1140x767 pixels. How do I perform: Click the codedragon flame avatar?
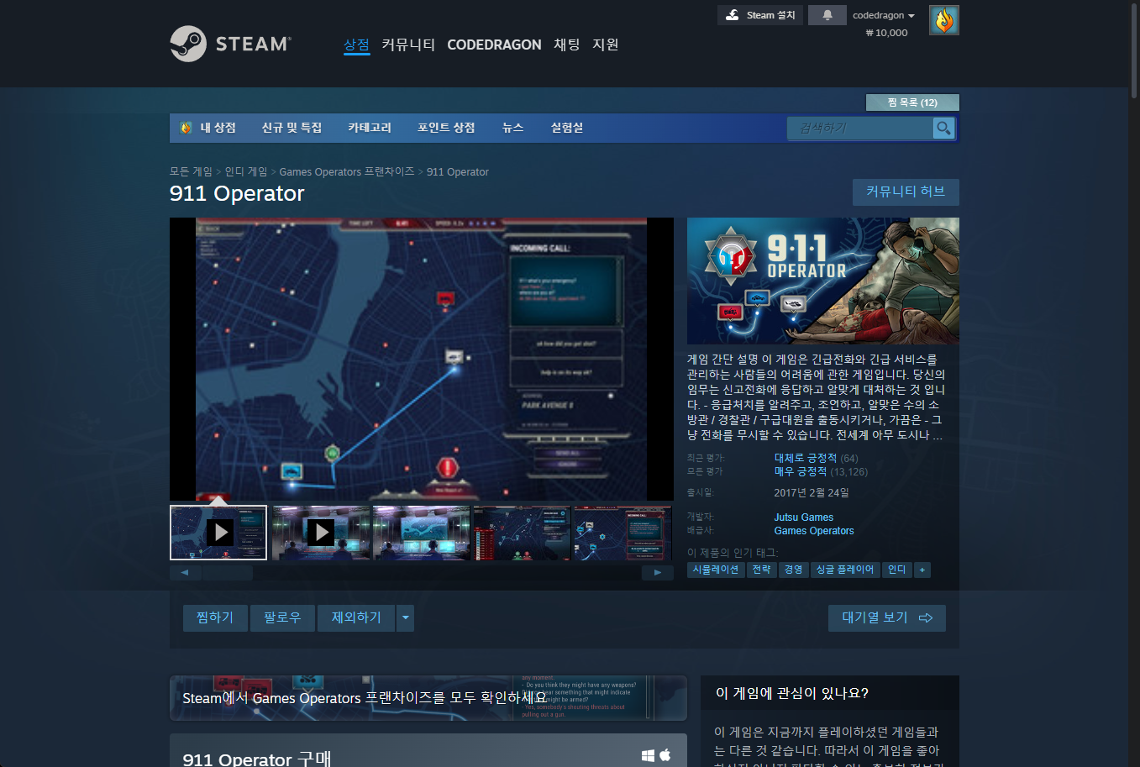coord(944,20)
